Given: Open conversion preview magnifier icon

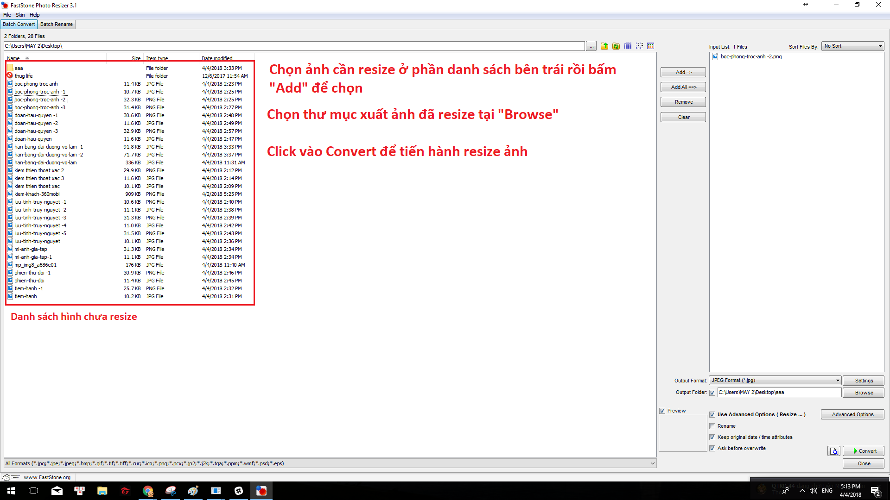Looking at the screenshot, I should pyautogui.click(x=834, y=451).
